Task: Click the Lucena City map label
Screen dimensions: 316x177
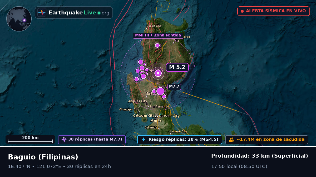Action: (x=179, y=131)
